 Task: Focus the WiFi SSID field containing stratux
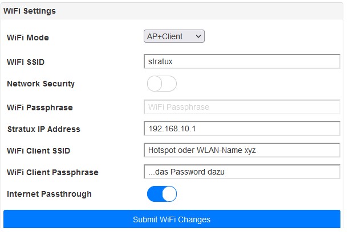pos(242,61)
